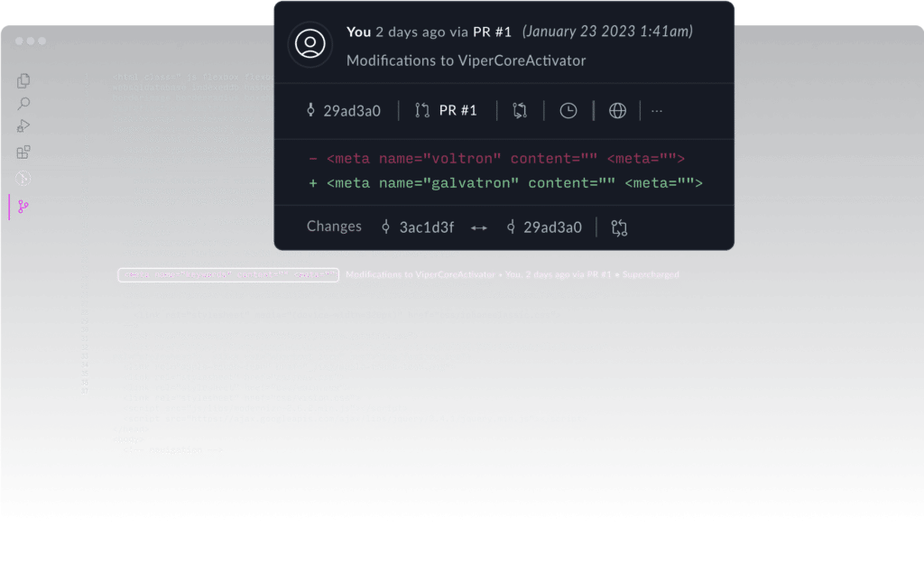The image size is (924, 574).
Task: Select the Changes label in the popup
Action: tap(334, 227)
